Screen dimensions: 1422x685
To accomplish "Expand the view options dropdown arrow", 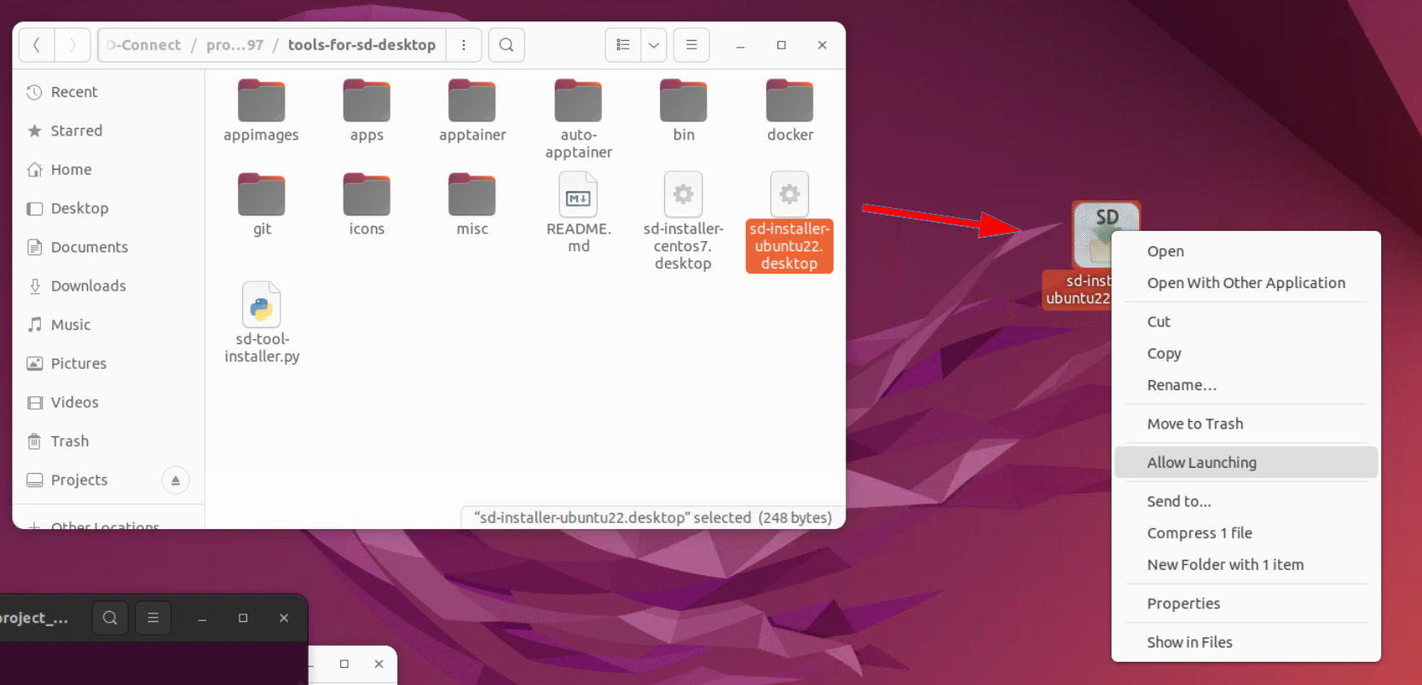I will [x=654, y=45].
